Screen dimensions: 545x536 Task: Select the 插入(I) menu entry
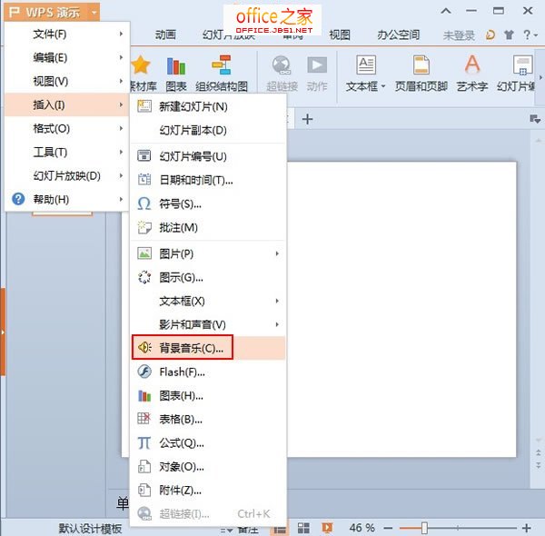67,104
